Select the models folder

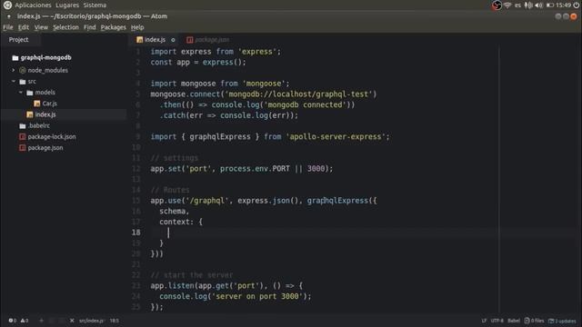[x=45, y=93]
